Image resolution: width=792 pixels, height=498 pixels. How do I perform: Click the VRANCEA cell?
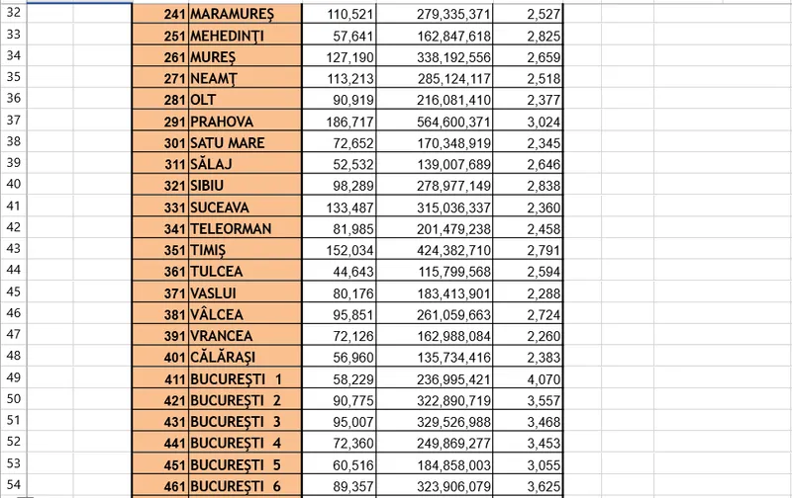[240, 335]
